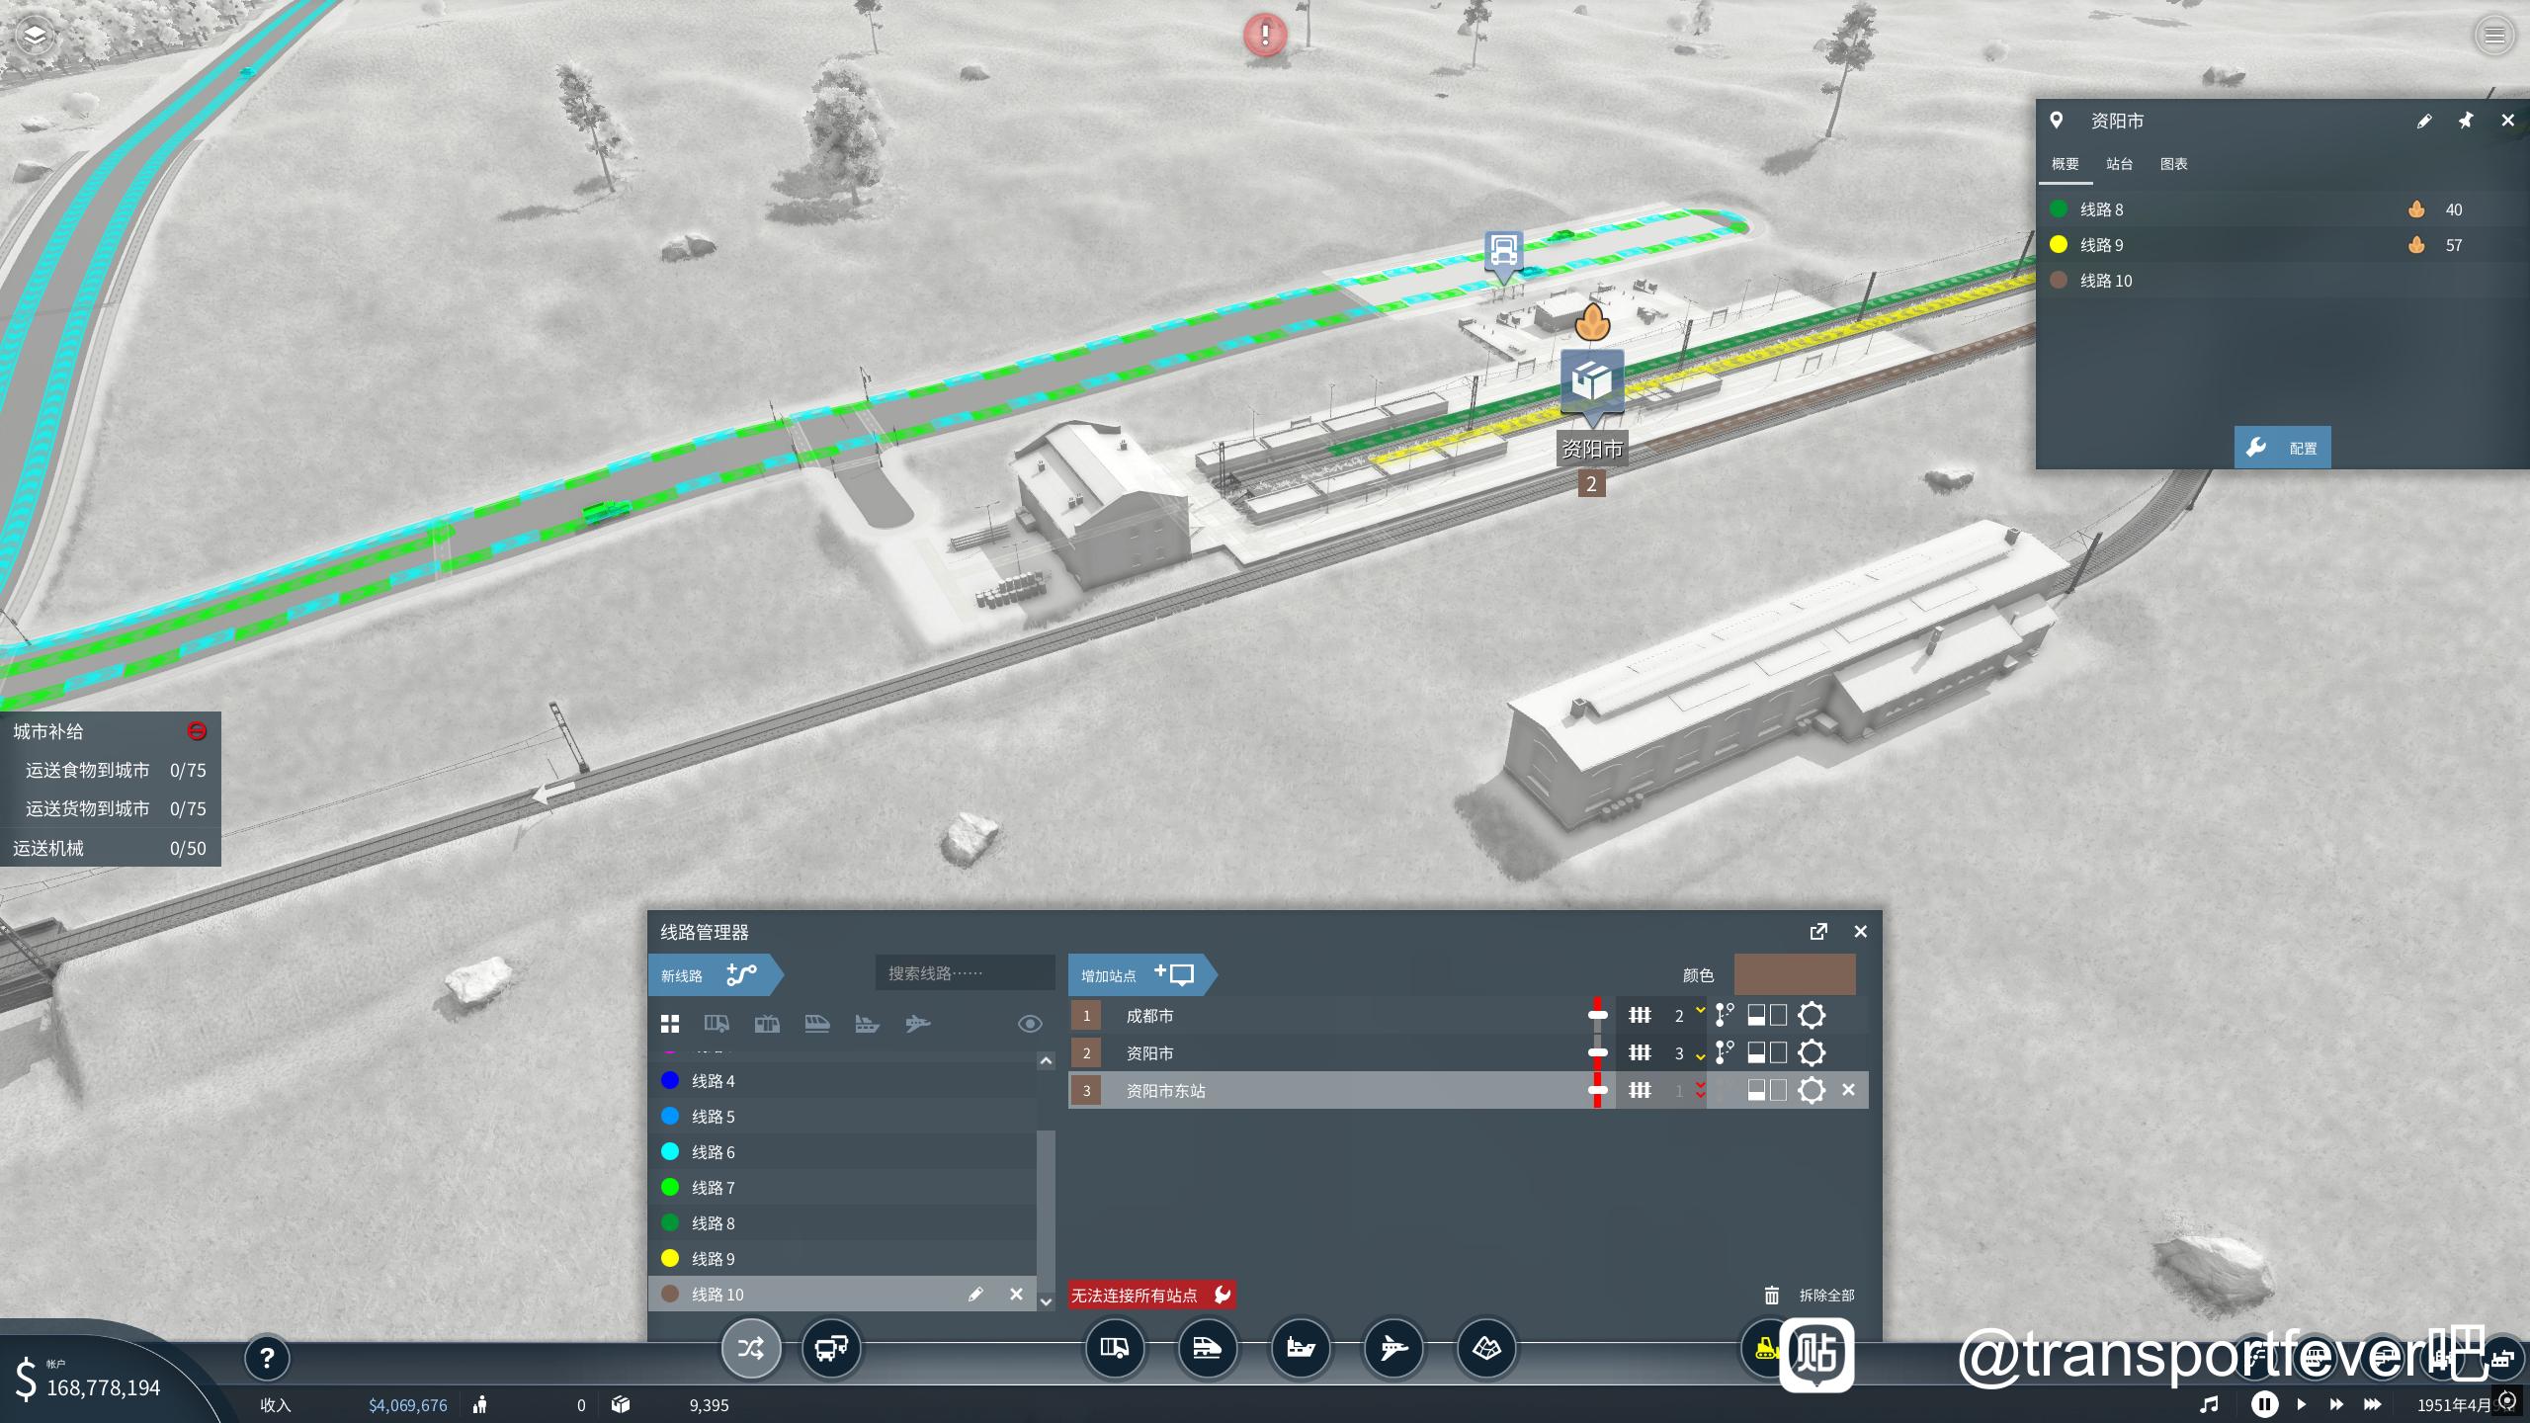
Task: Toggle full load option for 成都市 stop
Action: [x=1757, y=1015]
